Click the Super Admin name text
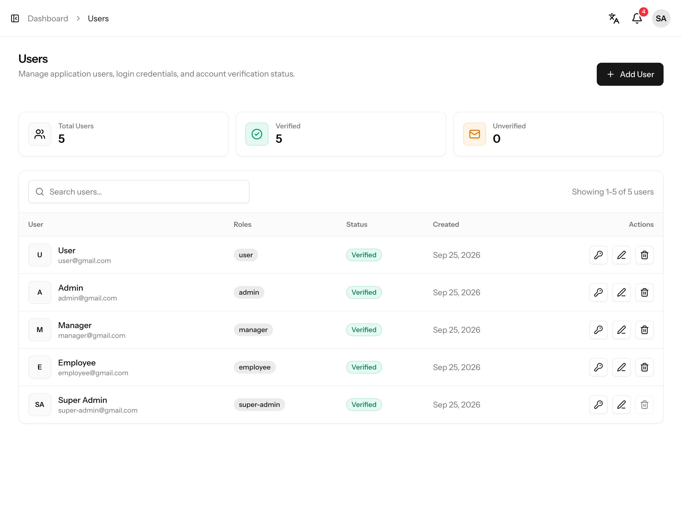 tap(82, 400)
